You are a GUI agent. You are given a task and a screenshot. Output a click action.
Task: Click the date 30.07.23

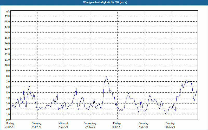point(170,127)
